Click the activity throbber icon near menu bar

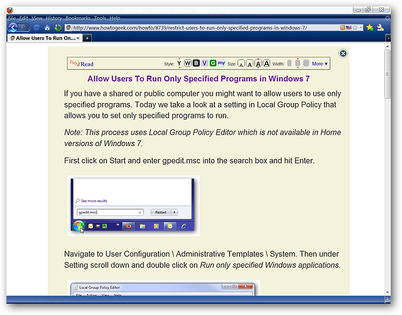pyautogui.click(x=388, y=18)
